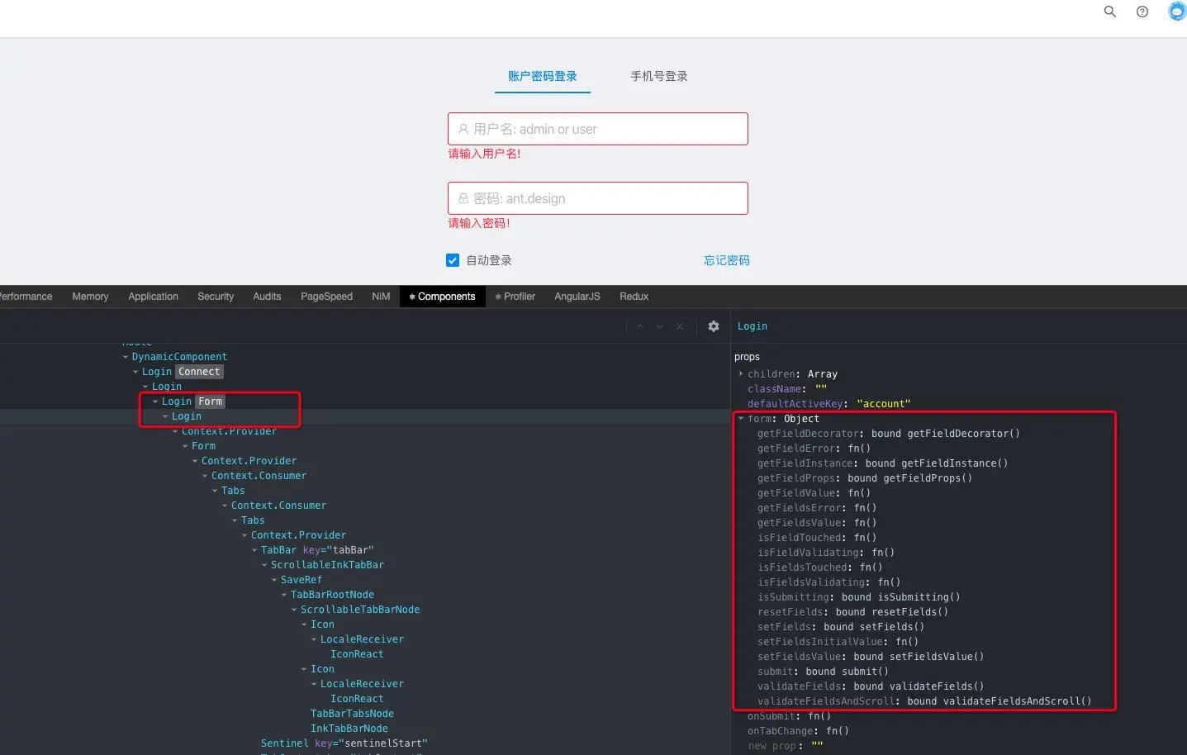Image resolution: width=1187 pixels, height=755 pixels.
Task: Clear component search with X icon
Action: pyautogui.click(x=680, y=326)
